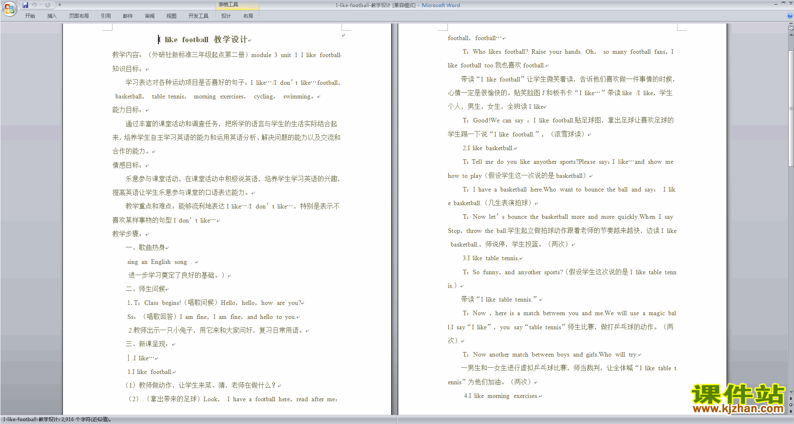Click the blue Help question mark icon
The image size is (794, 424).
point(790,16)
